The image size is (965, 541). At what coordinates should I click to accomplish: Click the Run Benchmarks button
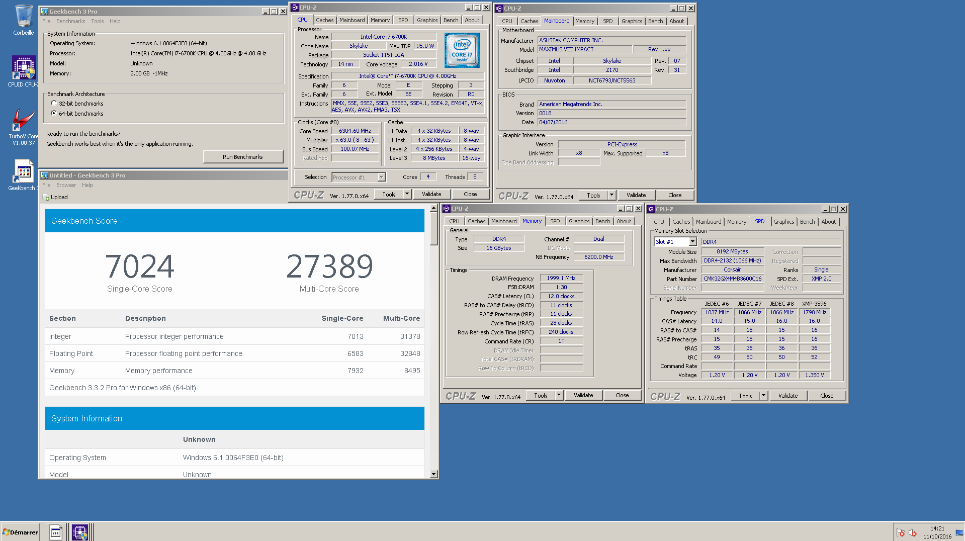(243, 157)
